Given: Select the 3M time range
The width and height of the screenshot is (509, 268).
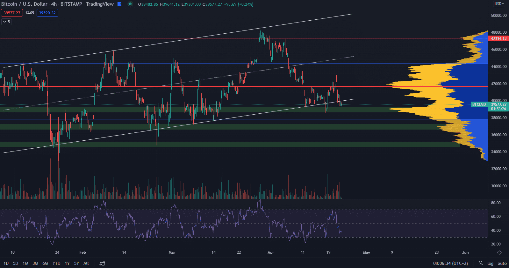Looking at the screenshot, I should click(35, 263).
